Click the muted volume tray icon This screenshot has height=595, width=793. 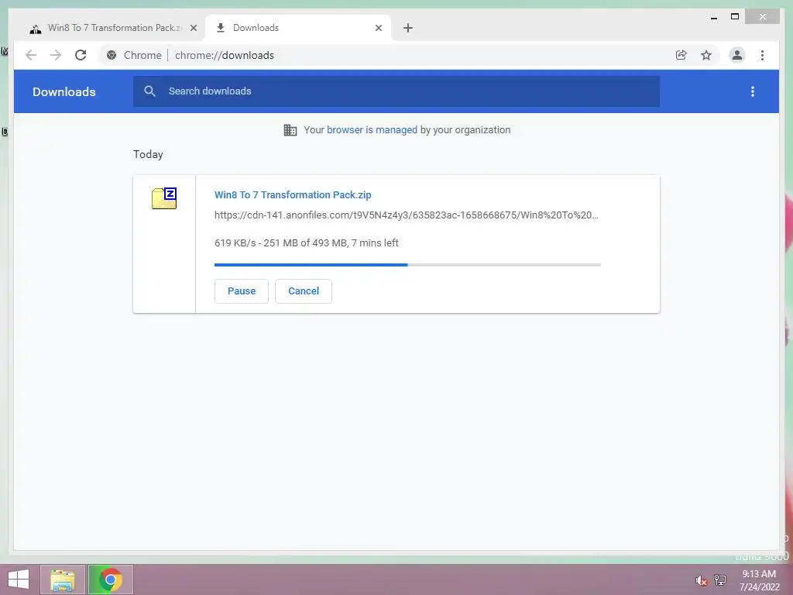tap(700, 580)
